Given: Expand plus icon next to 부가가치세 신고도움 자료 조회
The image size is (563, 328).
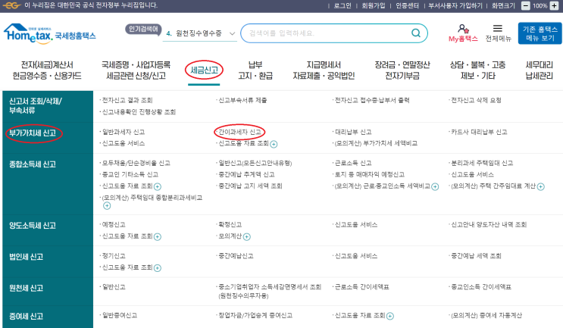Looking at the screenshot, I should coord(274,144).
